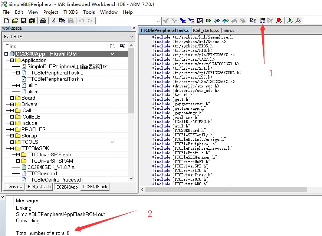322x236 pixels.
Task: Select TTCBlePeripheralTask.h in tree
Action: click(55, 79)
